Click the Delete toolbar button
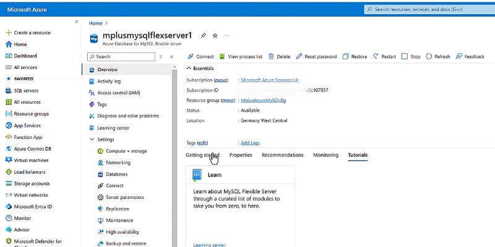 (x=280, y=57)
